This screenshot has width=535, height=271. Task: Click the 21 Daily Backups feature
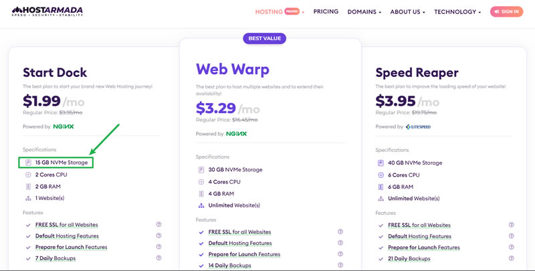[x=409, y=259]
